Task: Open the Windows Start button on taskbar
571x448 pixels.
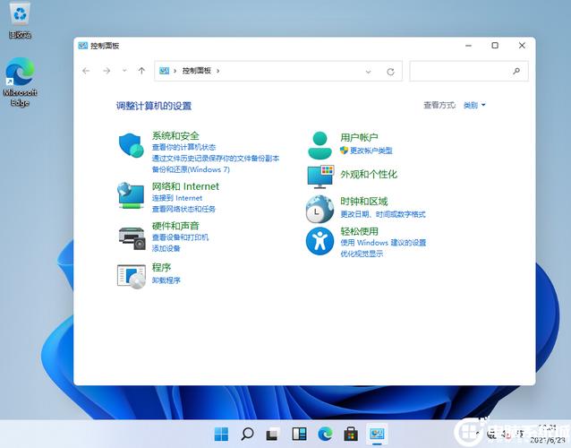Action: [221, 435]
